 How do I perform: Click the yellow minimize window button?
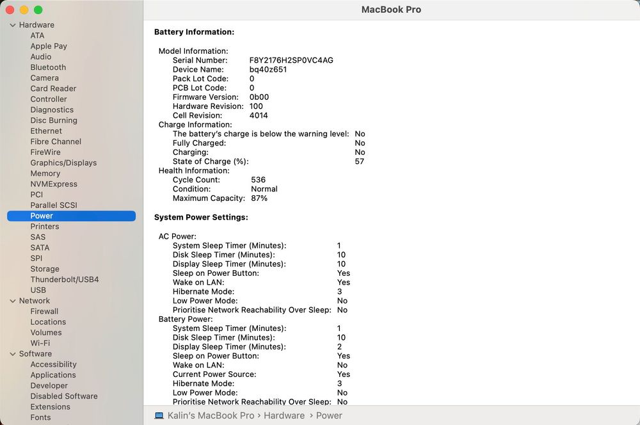point(24,10)
